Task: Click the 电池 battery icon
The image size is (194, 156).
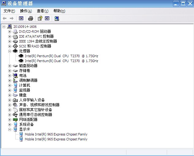Action: tap(15, 76)
